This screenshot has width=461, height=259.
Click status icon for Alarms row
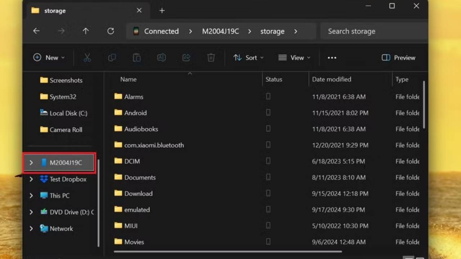268,96
